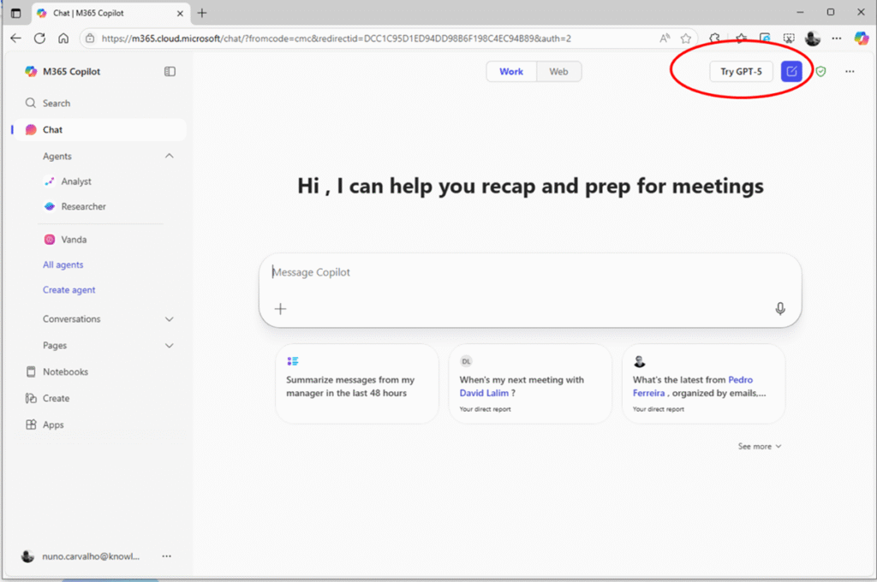Open browser Settings and more menu
Screen dimensions: 877x582
(837, 39)
